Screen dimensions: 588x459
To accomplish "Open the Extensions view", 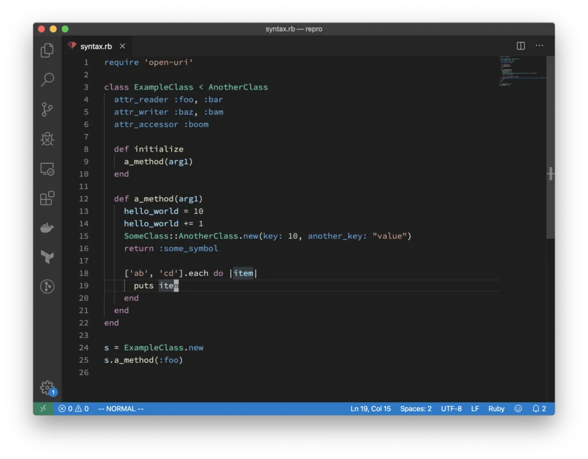I will coord(47,198).
